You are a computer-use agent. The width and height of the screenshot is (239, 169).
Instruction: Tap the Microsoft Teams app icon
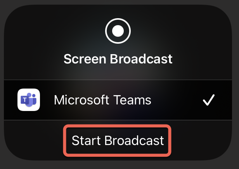tap(29, 100)
